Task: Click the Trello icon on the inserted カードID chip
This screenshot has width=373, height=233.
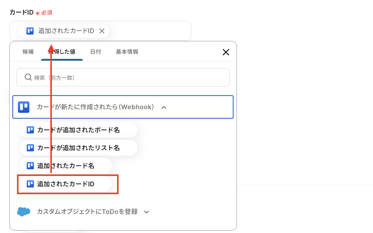Action: click(29, 31)
